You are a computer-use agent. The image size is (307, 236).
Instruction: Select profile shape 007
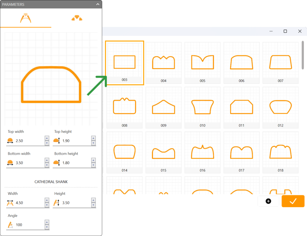pyautogui.click(x=280, y=62)
